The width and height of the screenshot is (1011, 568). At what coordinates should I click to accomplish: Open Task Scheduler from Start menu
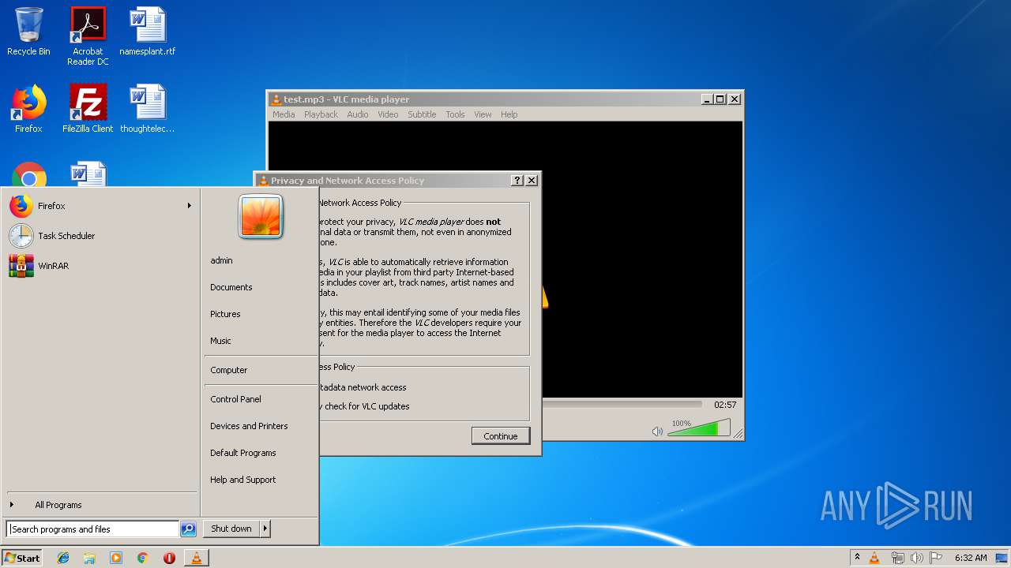(x=101, y=236)
